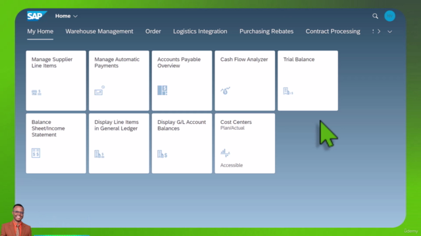Expand the Home dropdown menu
Viewport: 421px width, 236px height.
point(66,16)
